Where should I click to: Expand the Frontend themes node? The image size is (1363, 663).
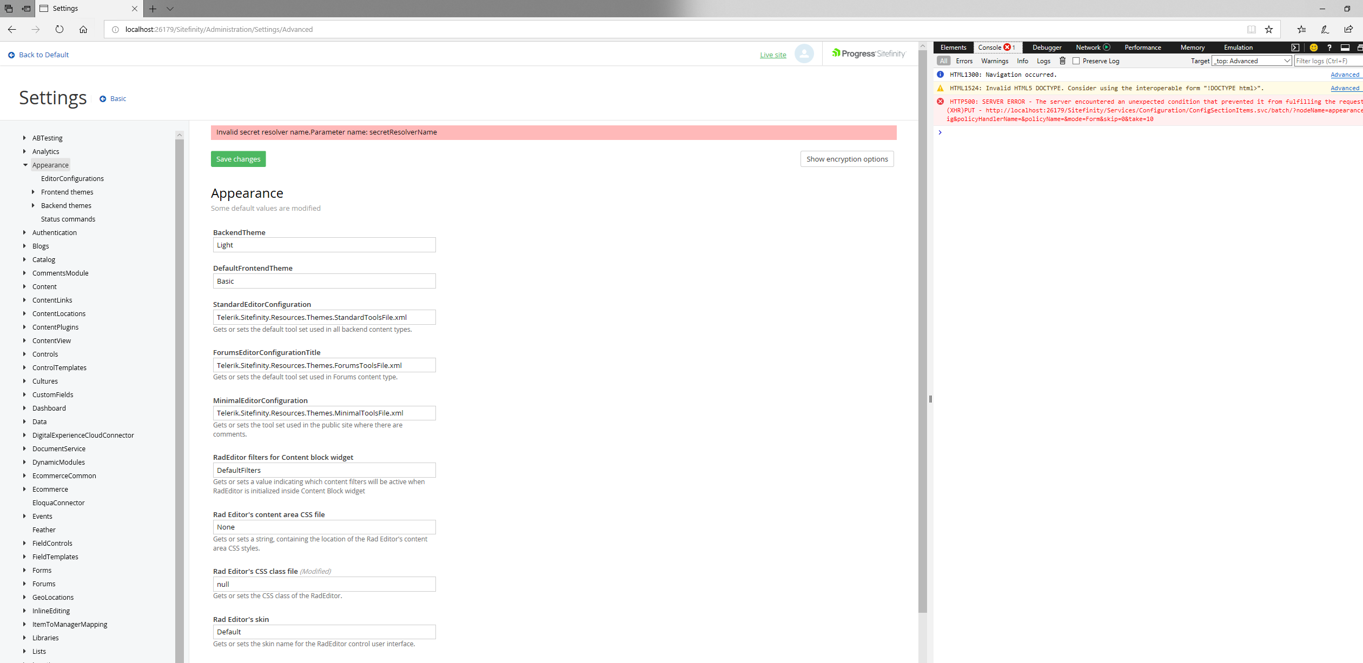pos(34,192)
